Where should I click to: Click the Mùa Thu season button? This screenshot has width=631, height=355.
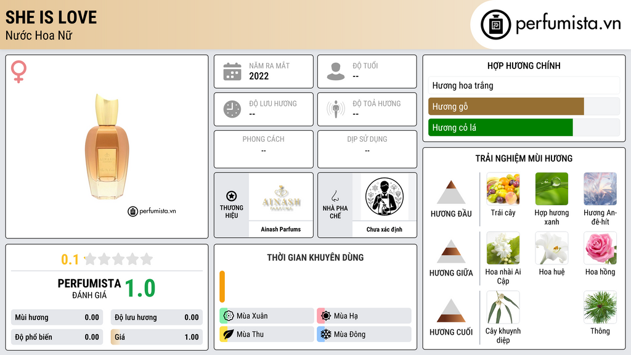pyautogui.click(x=267, y=334)
